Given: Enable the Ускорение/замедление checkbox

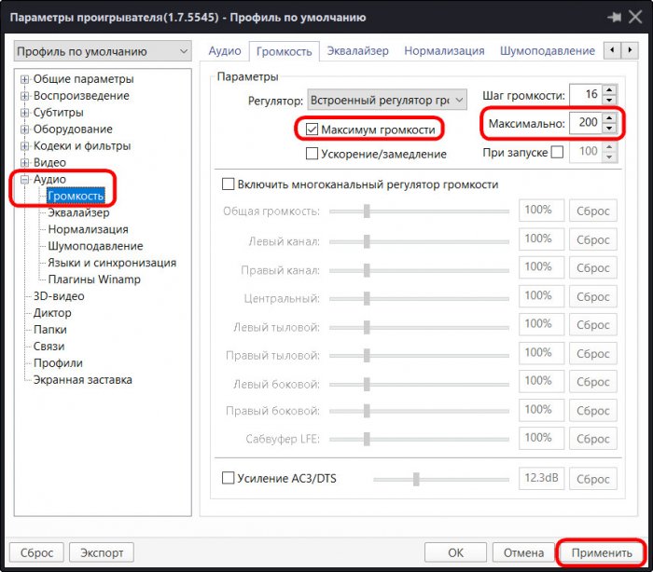Looking at the screenshot, I should [x=313, y=154].
